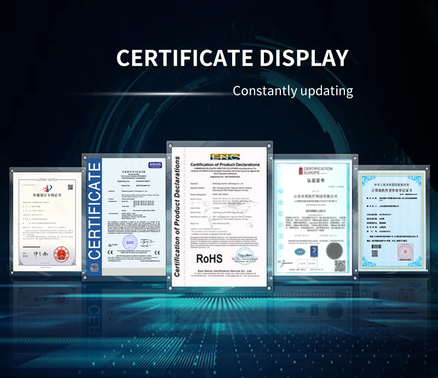Click the "外观设计专利证书" title
This screenshot has height=378, width=438.
click(47, 195)
